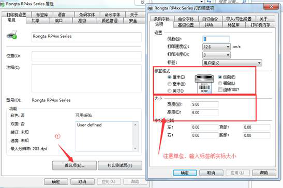
Task: Open the 端口 tab in properties
Action: [58, 21]
